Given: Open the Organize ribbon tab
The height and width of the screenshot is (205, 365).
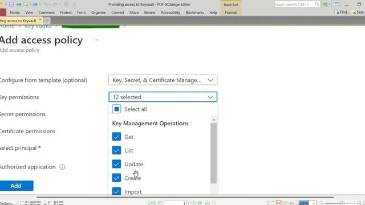Looking at the screenshot, I should click(x=99, y=13).
